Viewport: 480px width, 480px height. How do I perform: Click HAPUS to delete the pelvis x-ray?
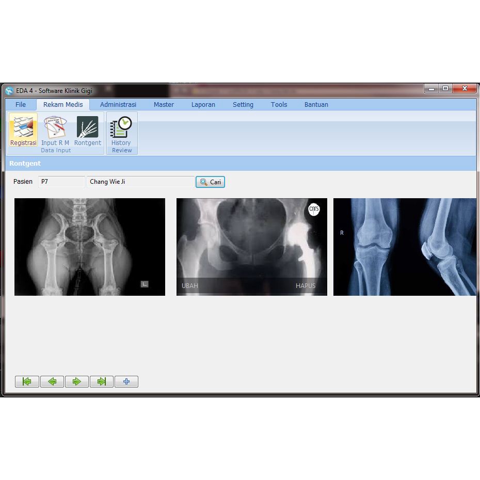(x=306, y=285)
